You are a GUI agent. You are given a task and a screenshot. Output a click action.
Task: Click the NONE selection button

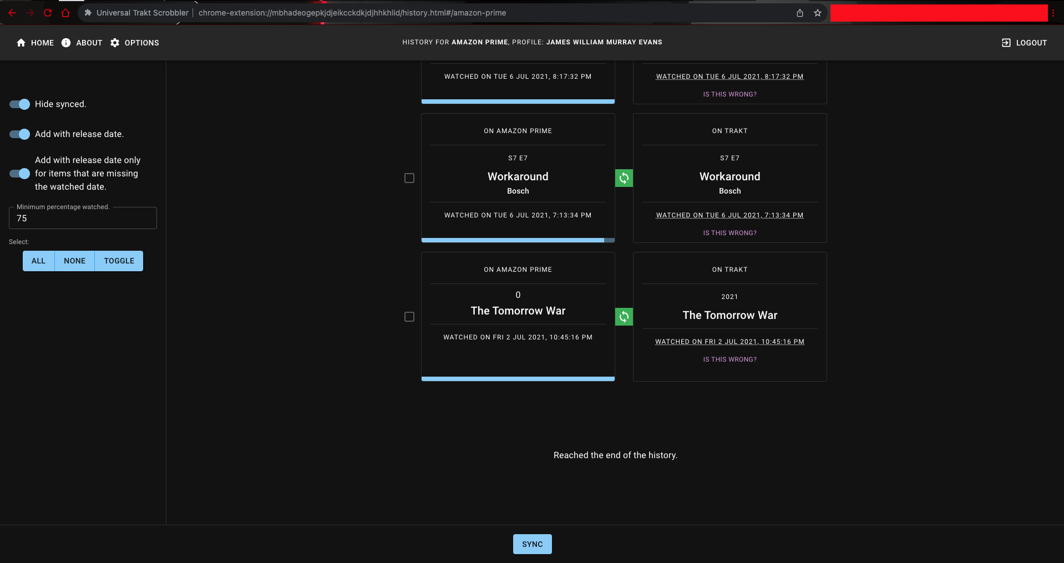tap(74, 261)
